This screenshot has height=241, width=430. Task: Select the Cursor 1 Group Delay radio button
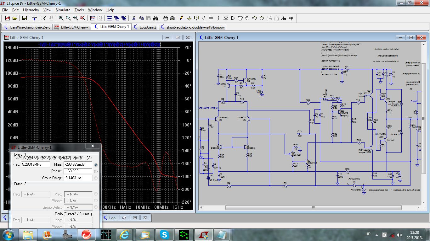pyautogui.click(x=96, y=178)
